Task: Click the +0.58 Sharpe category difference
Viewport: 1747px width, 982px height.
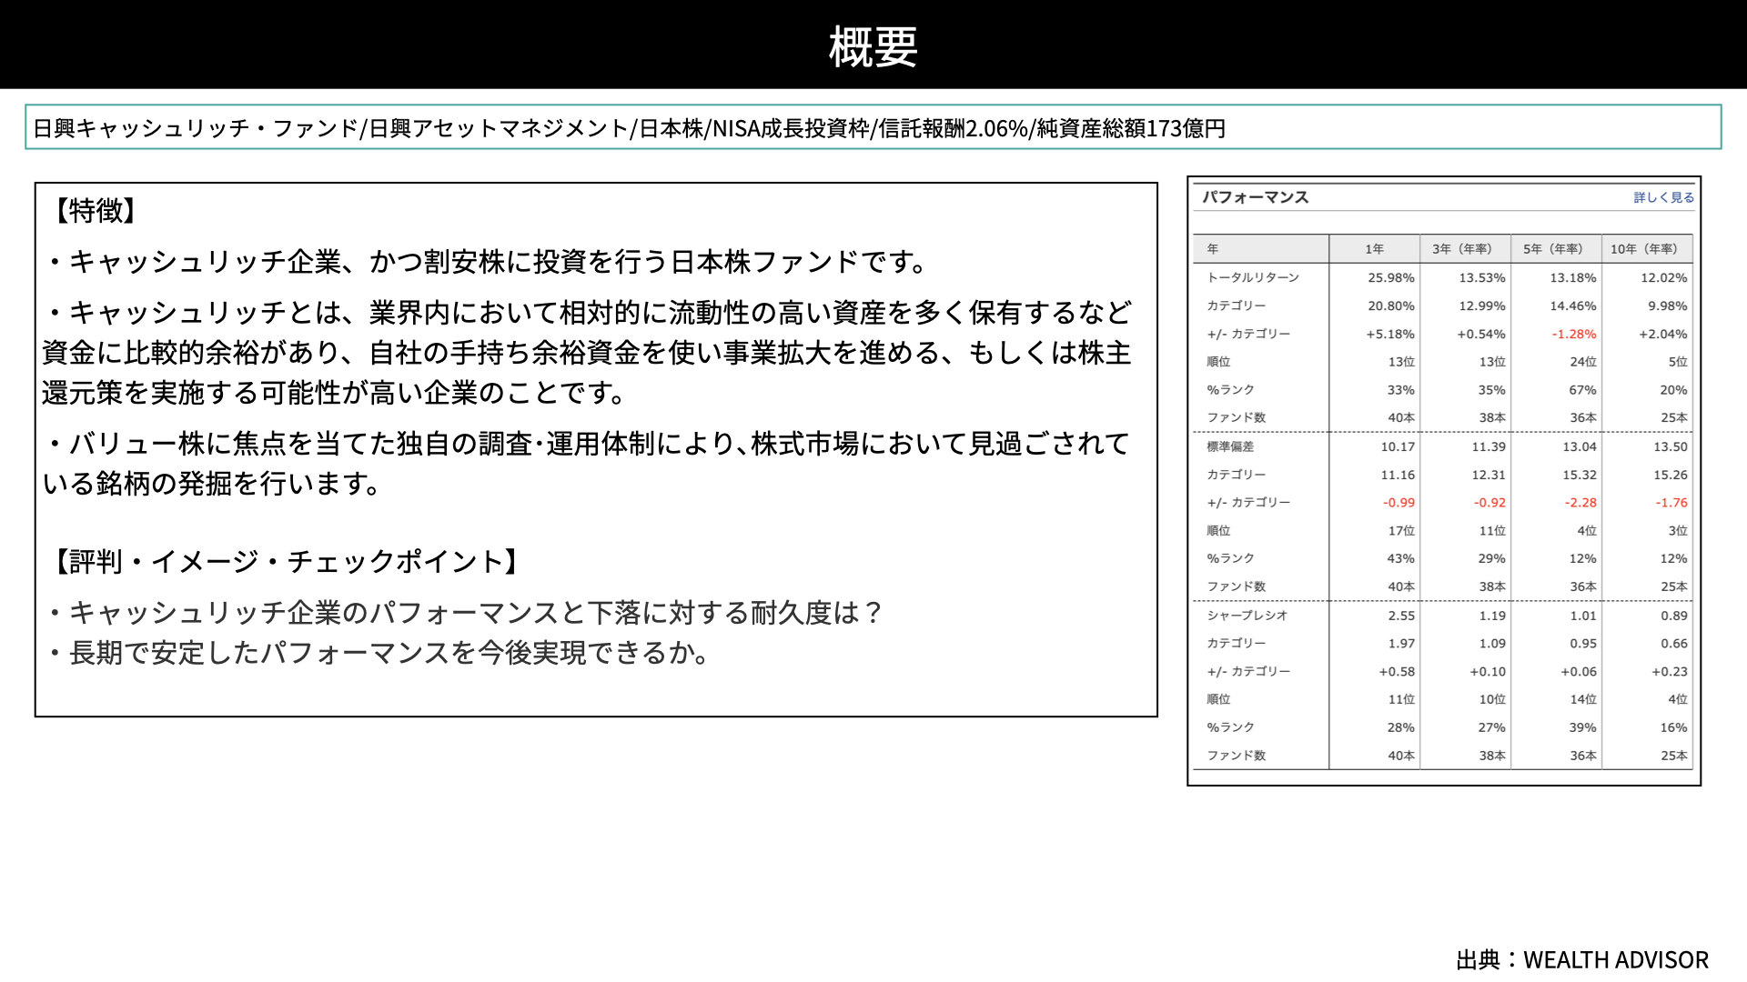Action: coord(1397,672)
